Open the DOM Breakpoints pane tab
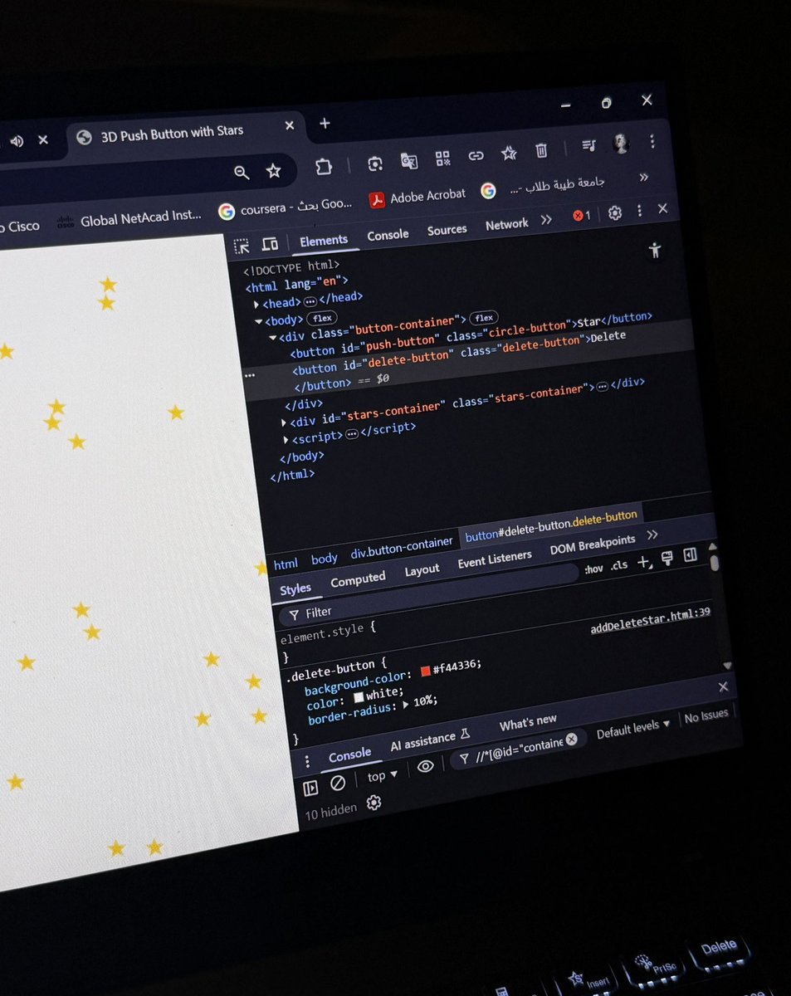 coord(593,545)
